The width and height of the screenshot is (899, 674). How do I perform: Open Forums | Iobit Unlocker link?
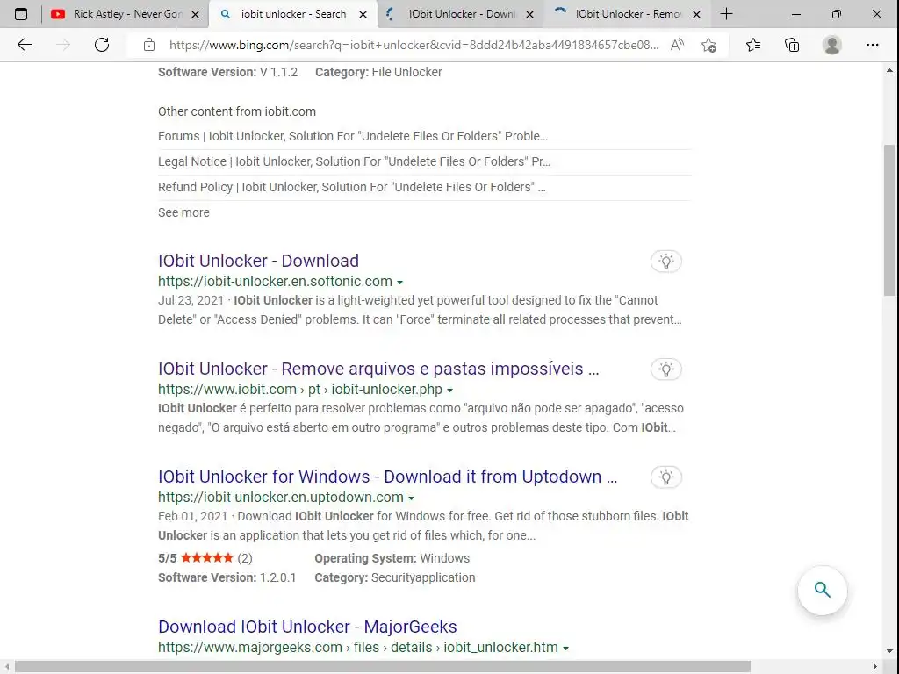click(353, 136)
